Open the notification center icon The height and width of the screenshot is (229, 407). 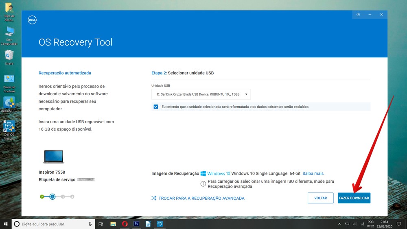coord(399,224)
